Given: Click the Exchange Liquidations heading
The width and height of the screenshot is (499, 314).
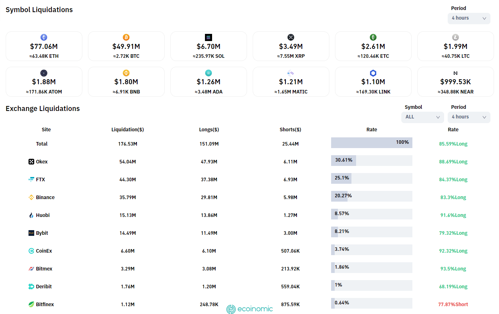Looking at the screenshot, I should pos(43,108).
